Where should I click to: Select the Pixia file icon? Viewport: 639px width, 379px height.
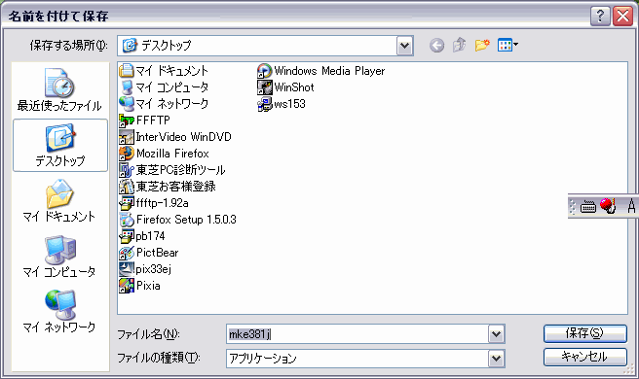pyautogui.click(x=140, y=286)
